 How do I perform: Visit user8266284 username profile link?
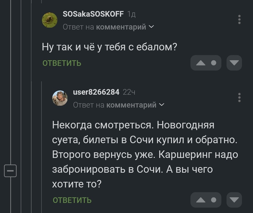(96, 92)
